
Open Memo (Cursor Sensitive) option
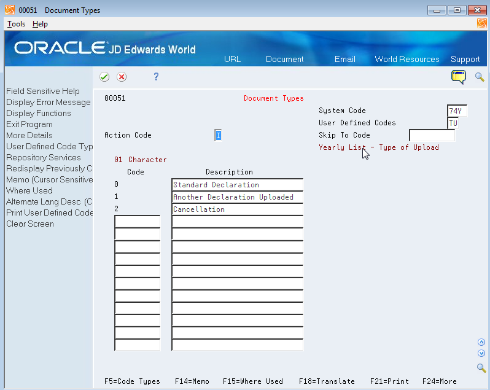point(49,180)
